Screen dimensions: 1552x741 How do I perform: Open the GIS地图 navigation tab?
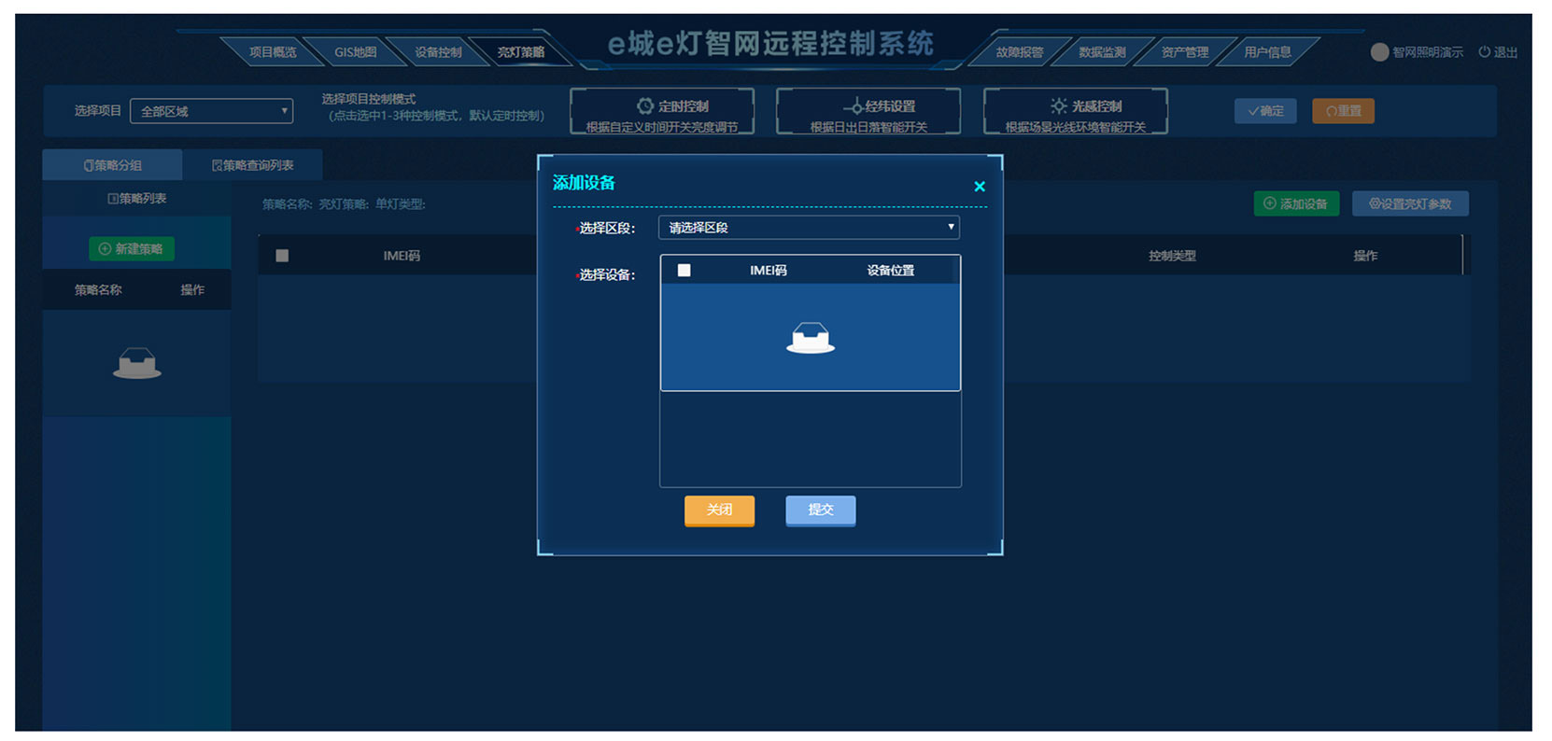tap(355, 52)
